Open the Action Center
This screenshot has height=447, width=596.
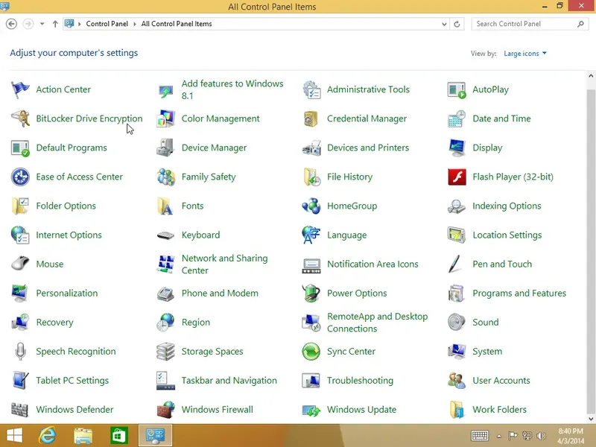63,89
